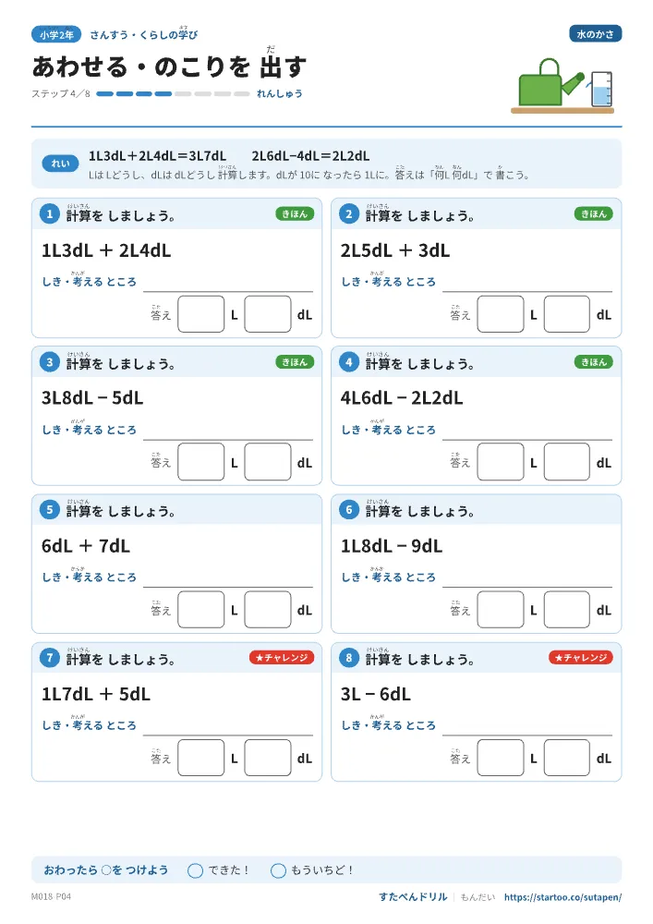This screenshot has width=653, height=924.
Task: Click the dL answer box for problem 8
Action: coord(566,758)
